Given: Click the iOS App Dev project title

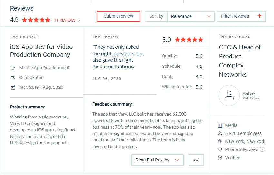Looking at the screenshot, I should pyautogui.click(x=41, y=51).
